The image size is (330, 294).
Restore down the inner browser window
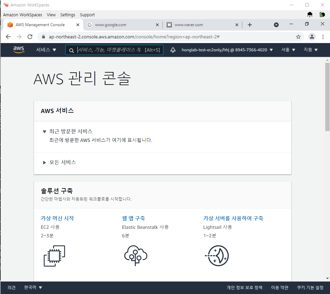[307, 24]
